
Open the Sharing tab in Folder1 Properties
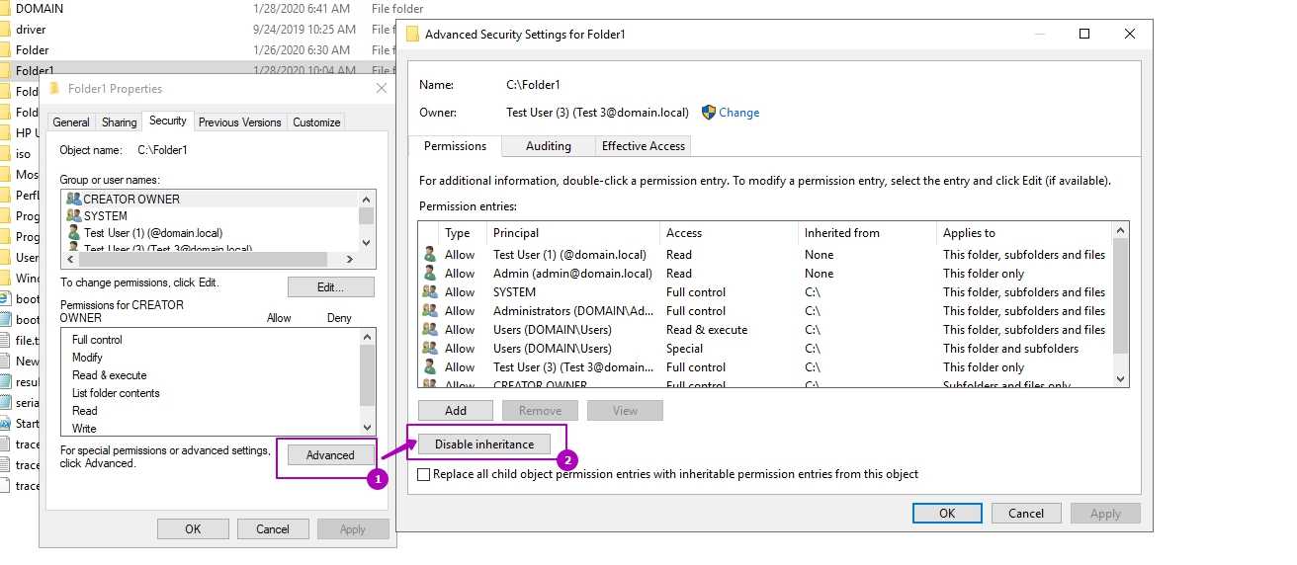click(x=119, y=122)
